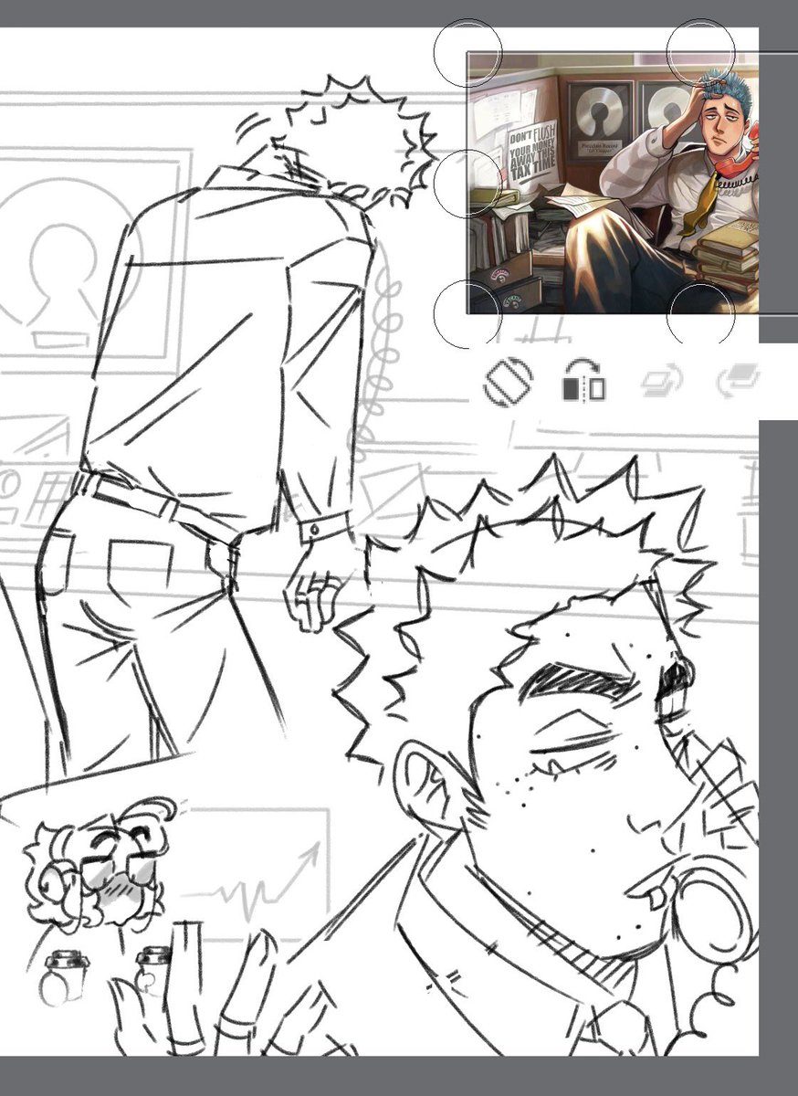
Task: Click the rotate image icon below the reference
Action: [x=507, y=383]
